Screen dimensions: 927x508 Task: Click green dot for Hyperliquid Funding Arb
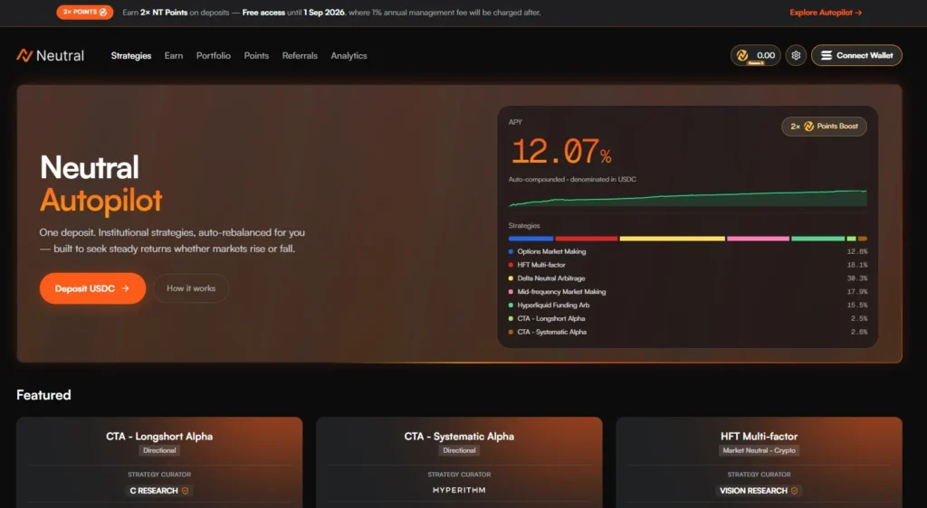click(x=511, y=305)
